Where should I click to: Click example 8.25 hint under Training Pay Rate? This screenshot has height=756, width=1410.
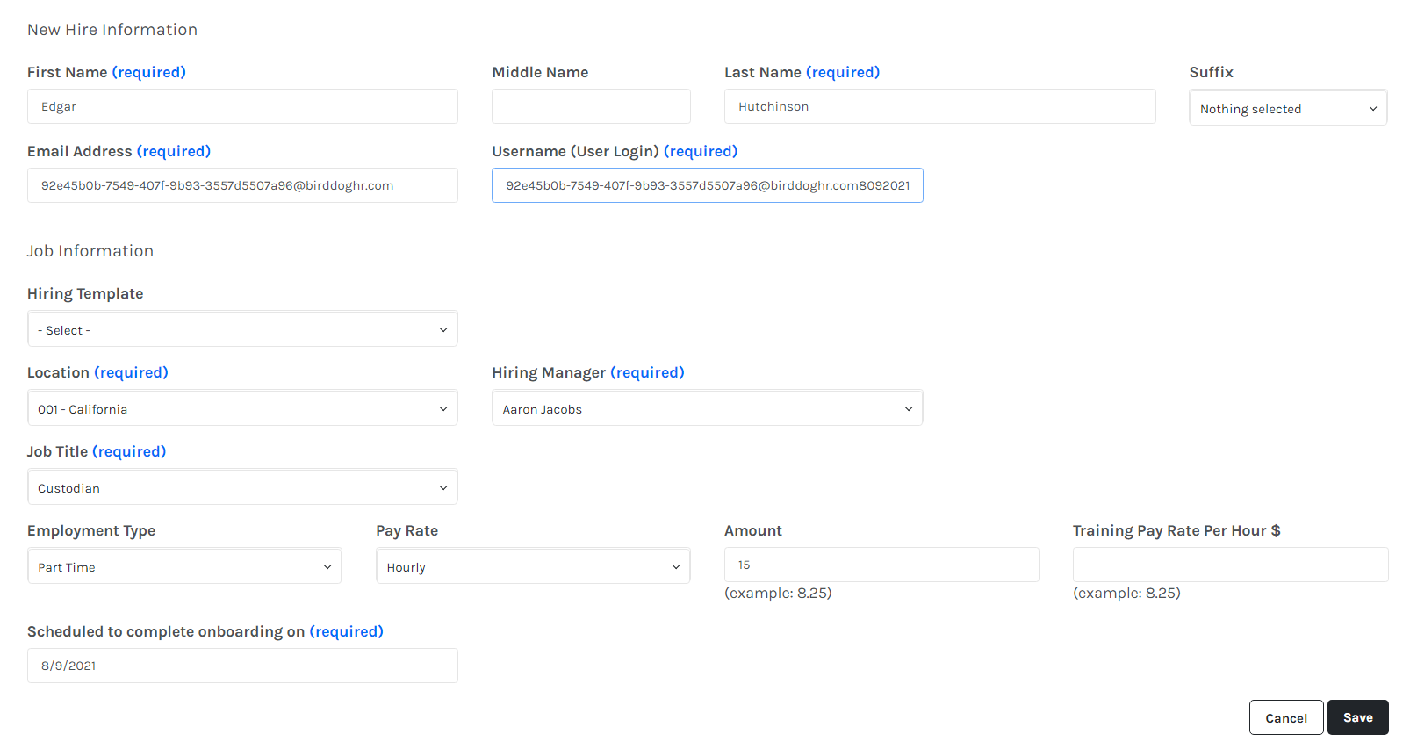(x=1126, y=593)
